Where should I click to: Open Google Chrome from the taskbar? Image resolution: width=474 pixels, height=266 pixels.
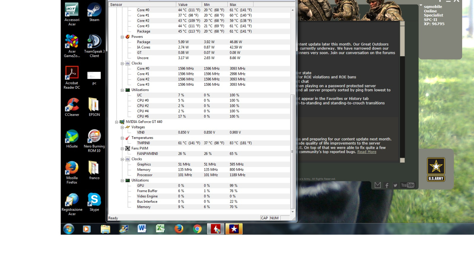pyautogui.click(x=197, y=229)
